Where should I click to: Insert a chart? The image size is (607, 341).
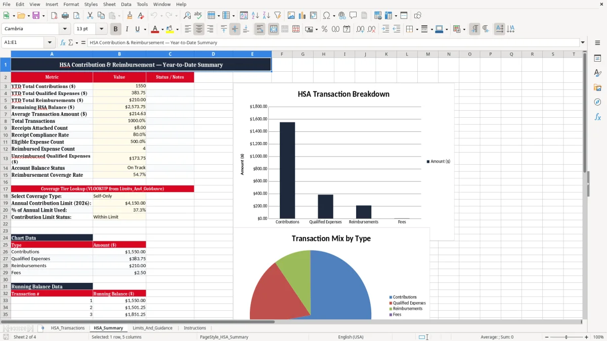coord(302,16)
